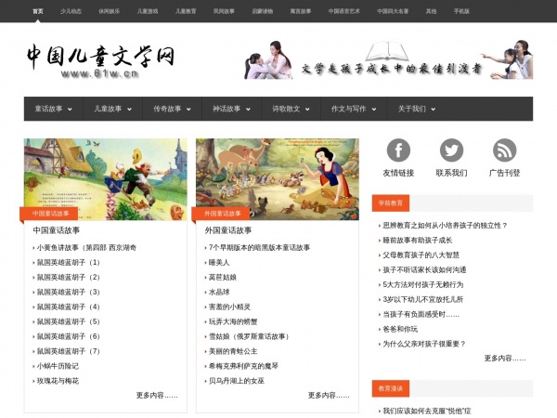Viewport: 557px width, 418px height.
Task: Expand the 童话故事 dropdown menu
Action: coord(53,109)
